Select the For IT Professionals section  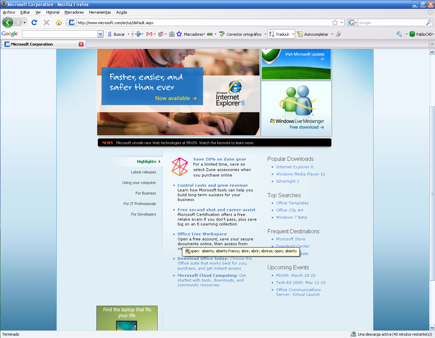pos(140,204)
